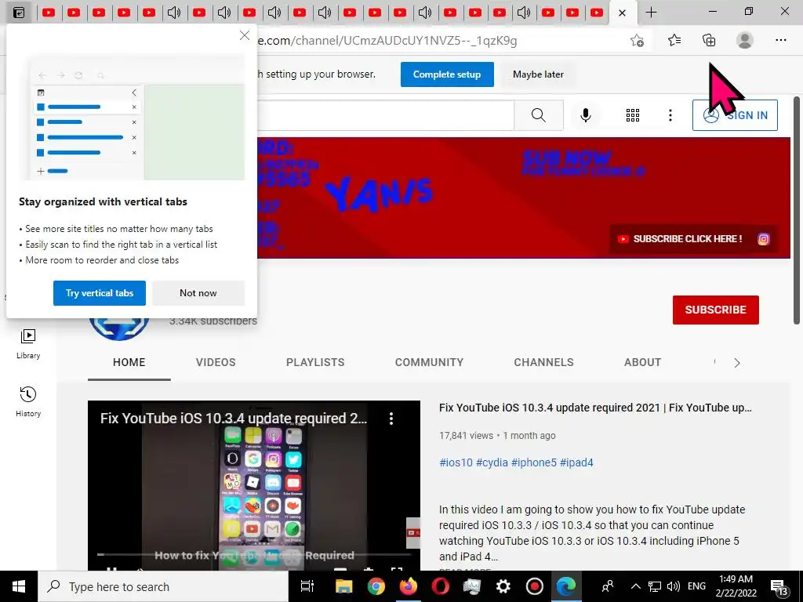Open the tab actions menu icon
This screenshot has width=803, height=602.
tap(19, 13)
